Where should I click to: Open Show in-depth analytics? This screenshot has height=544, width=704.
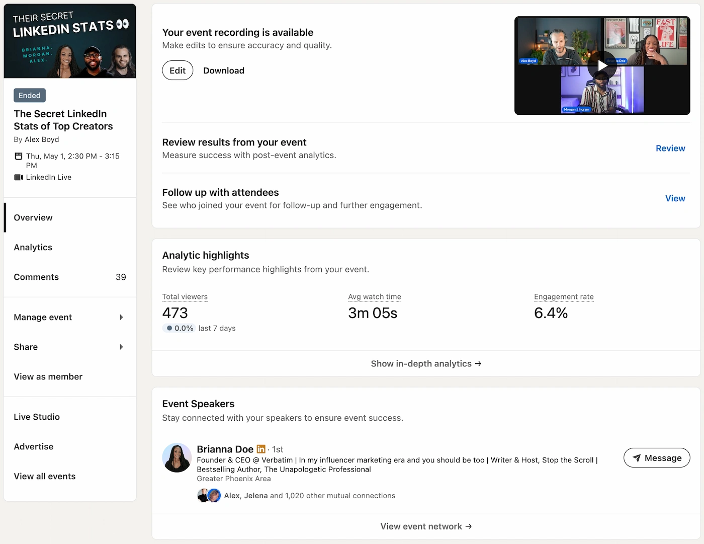point(426,363)
